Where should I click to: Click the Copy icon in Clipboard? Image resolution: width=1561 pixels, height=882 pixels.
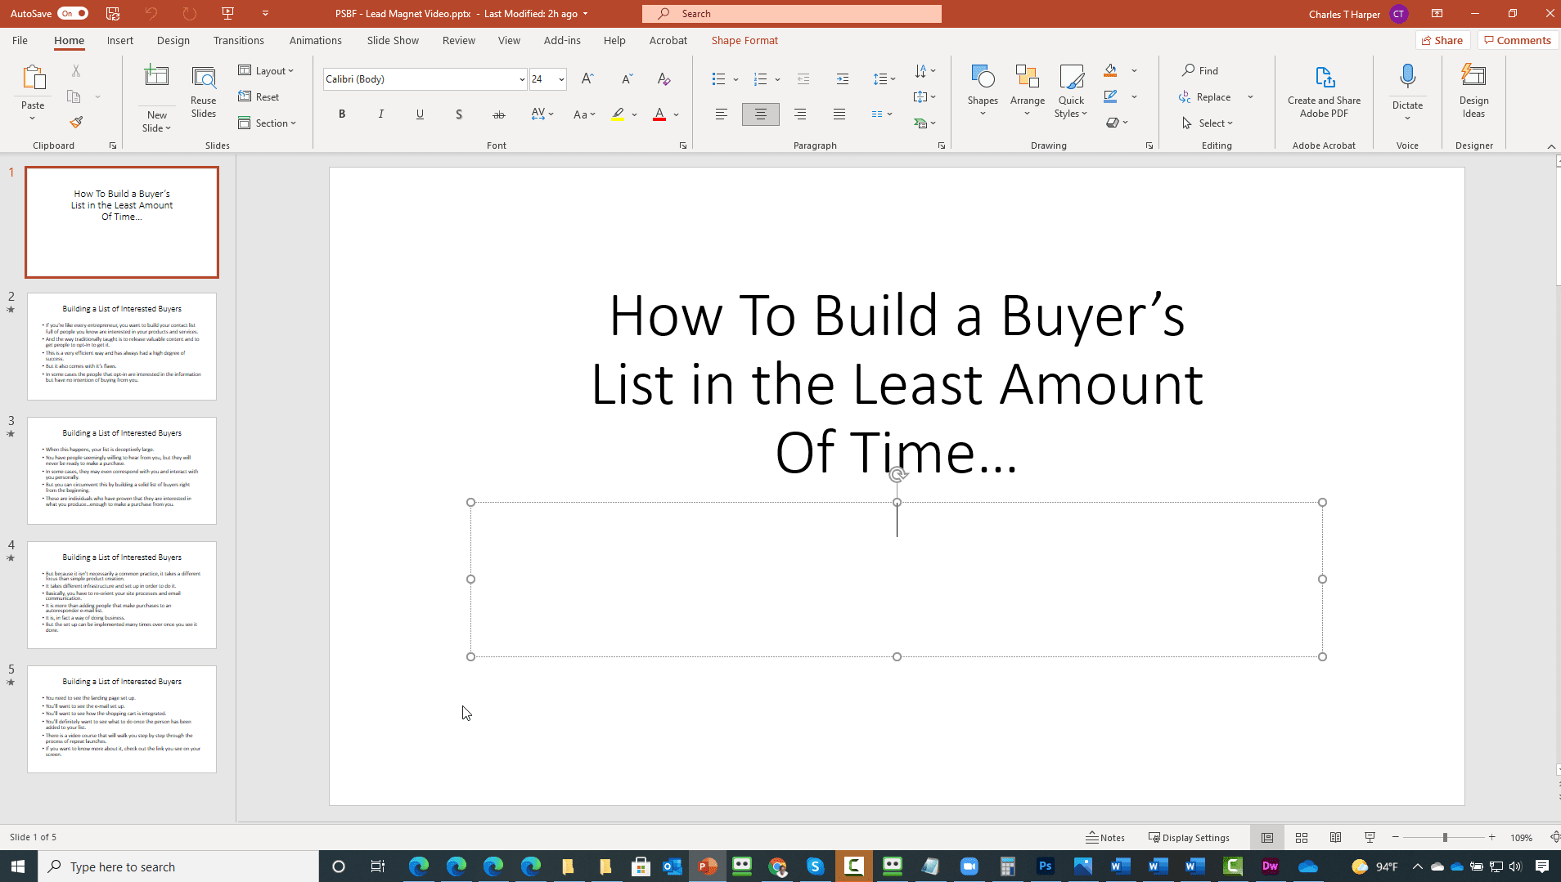click(74, 96)
